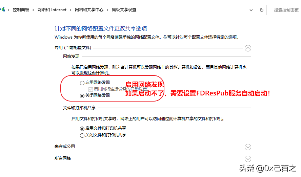Open chevron menu after 控制面板 breadcrumb

point(34,10)
